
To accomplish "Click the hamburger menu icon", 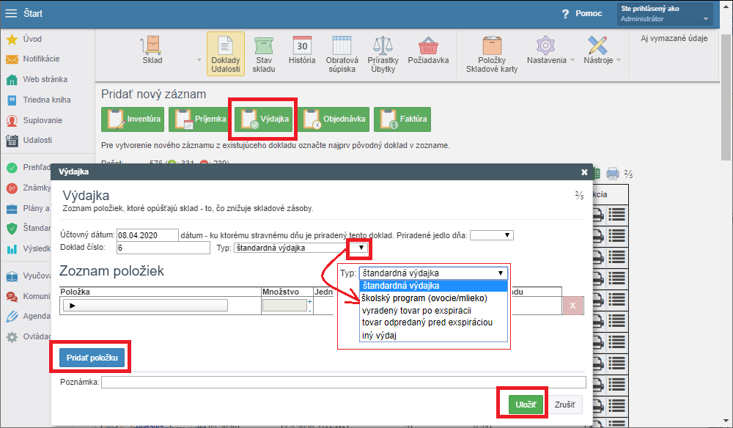I will [x=11, y=13].
